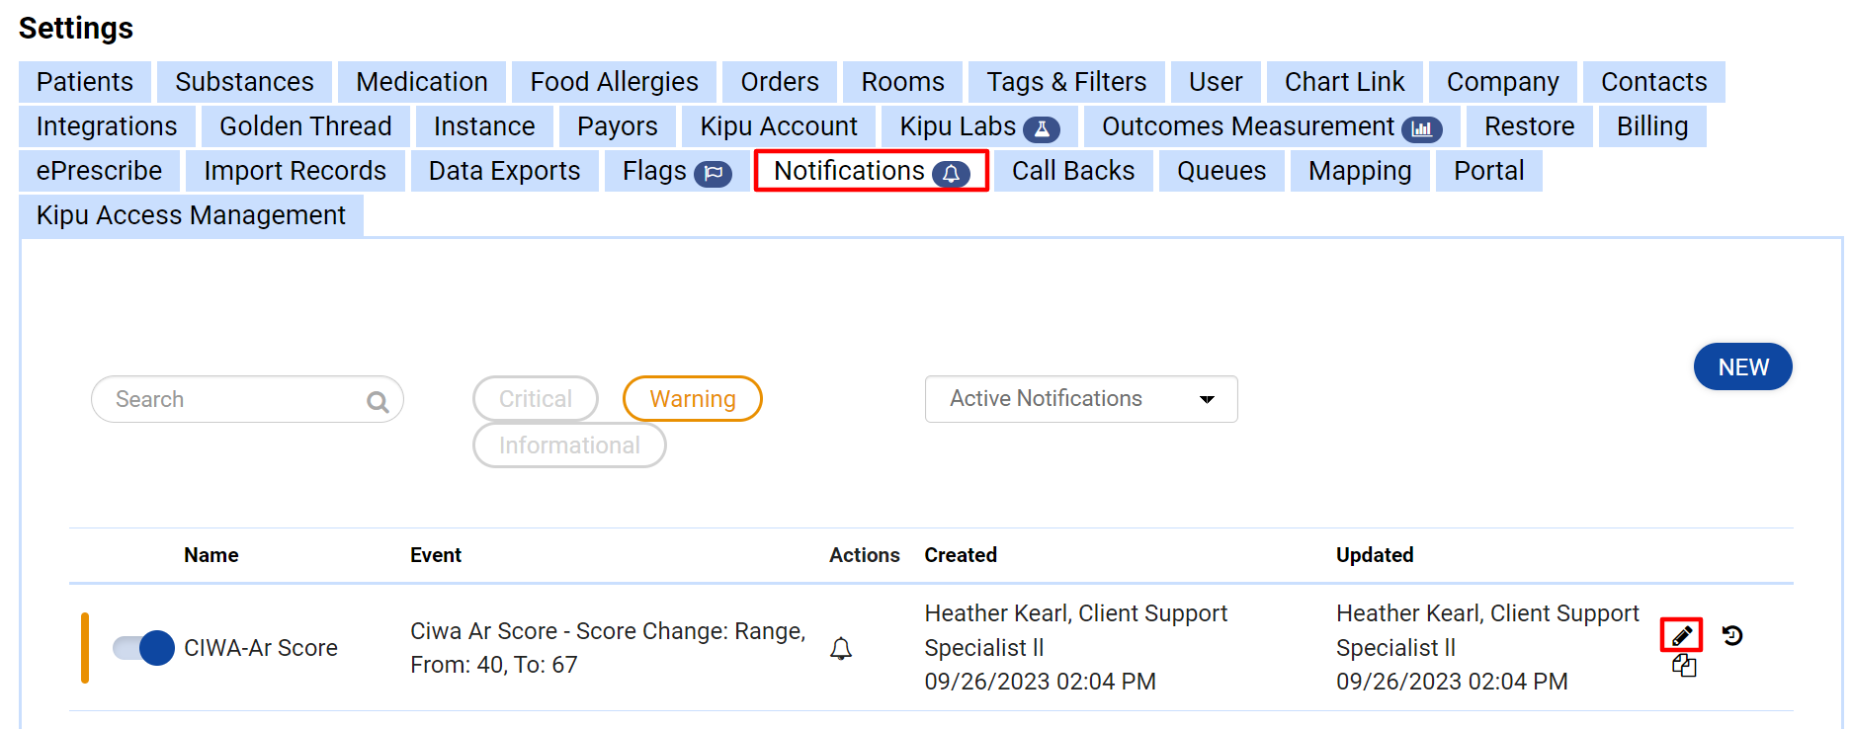Click into the Search input field

tap(232, 399)
